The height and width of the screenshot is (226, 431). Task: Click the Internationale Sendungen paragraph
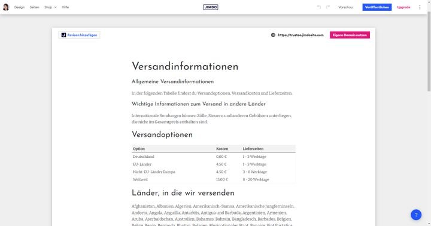pos(212,118)
